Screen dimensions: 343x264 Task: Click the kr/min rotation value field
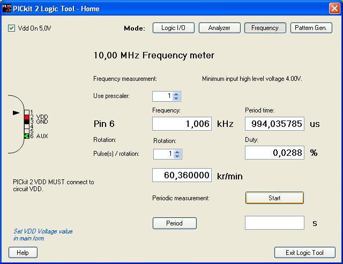[182, 175]
